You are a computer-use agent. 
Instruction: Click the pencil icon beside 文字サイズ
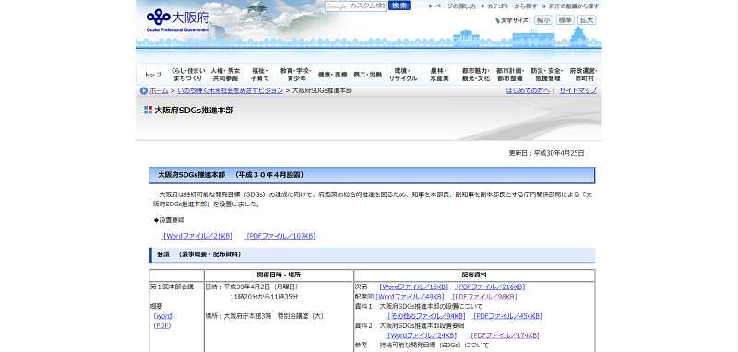click(x=497, y=20)
